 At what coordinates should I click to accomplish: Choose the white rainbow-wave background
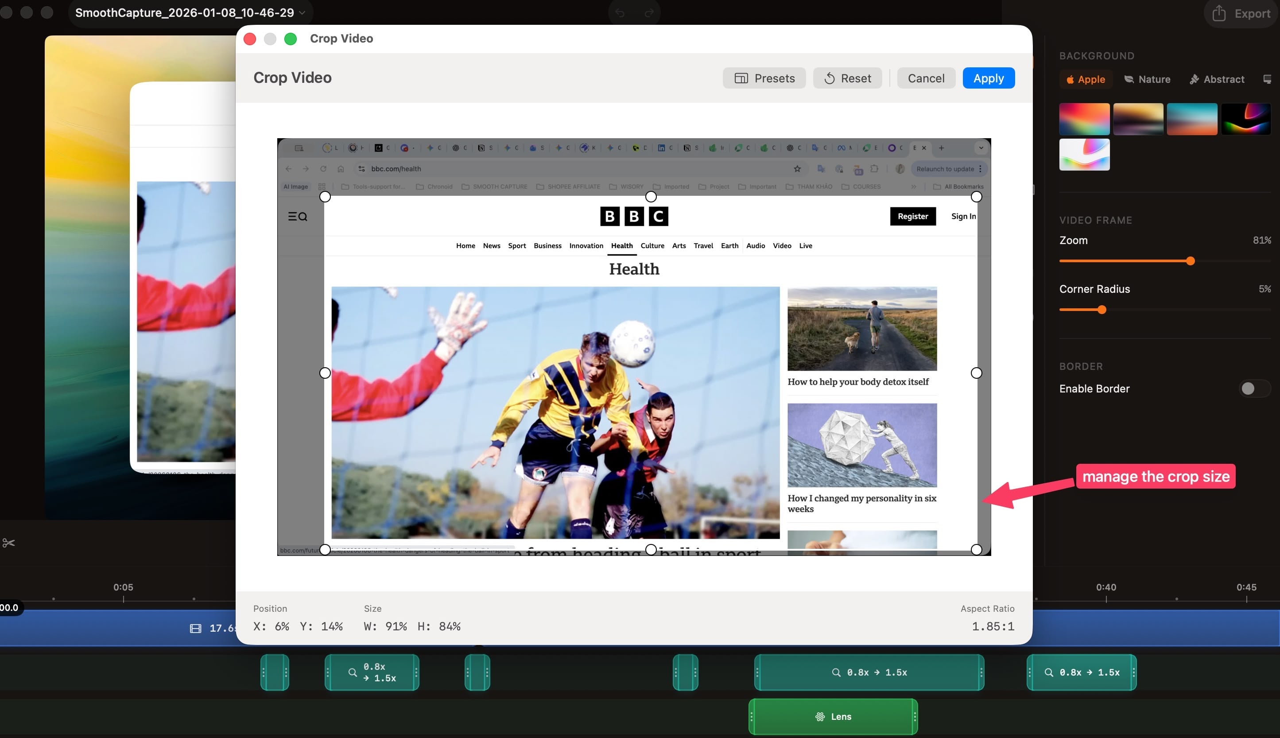pos(1084,155)
